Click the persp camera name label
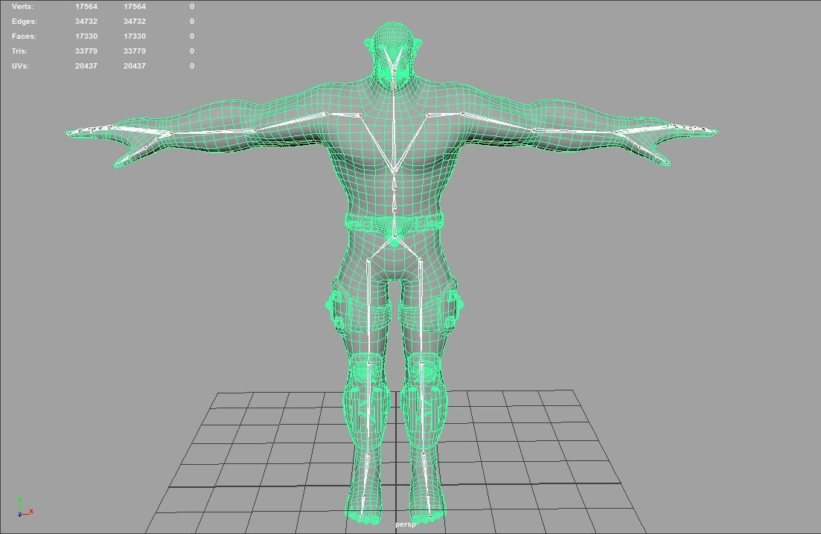Screen dimensions: 821x534 (405, 524)
